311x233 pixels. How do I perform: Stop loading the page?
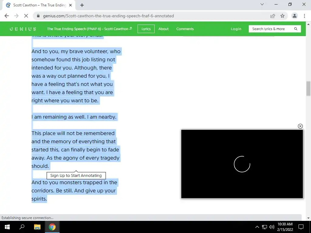click(26, 16)
